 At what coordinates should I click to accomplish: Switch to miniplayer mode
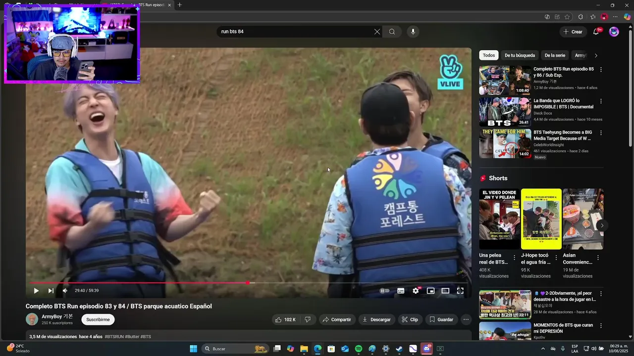[430, 291]
